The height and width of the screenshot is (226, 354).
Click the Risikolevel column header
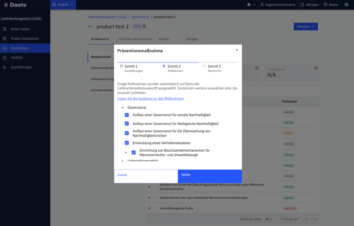(290, 102)
